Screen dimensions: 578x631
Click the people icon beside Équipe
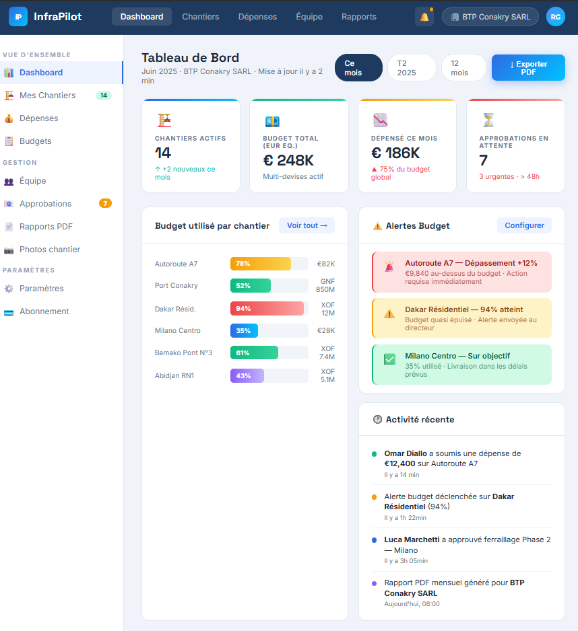tap(9, 181)
